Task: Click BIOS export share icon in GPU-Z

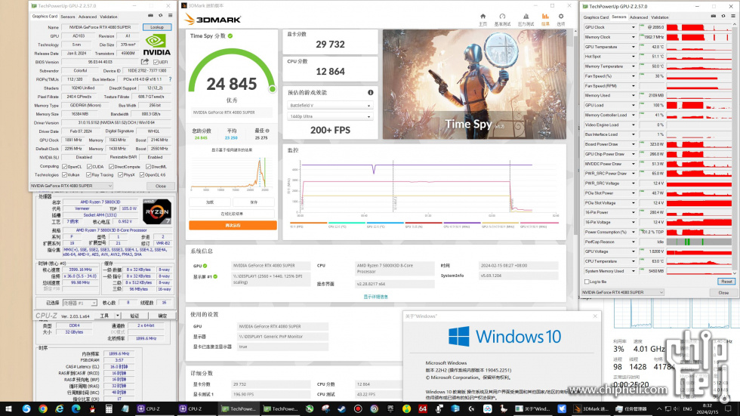Action: point(145,62)
